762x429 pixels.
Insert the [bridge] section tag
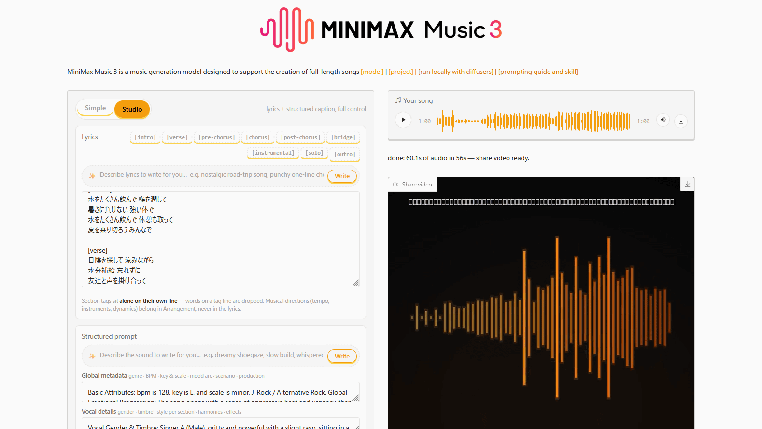tap(343, 138)
